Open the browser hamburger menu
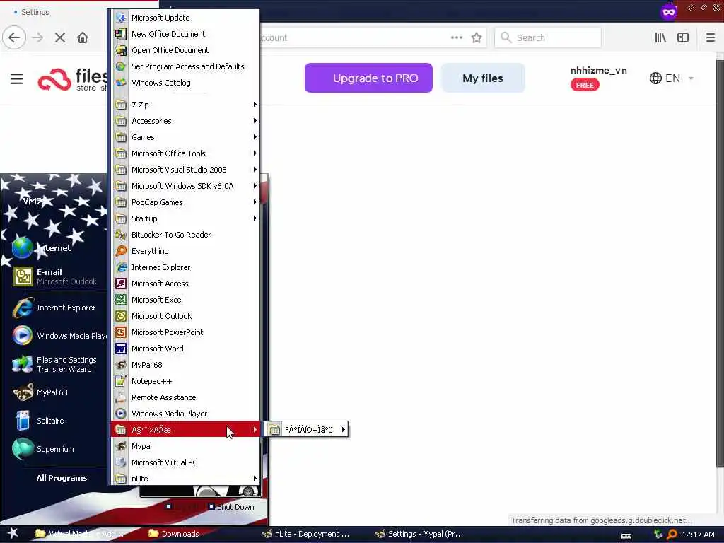 (x=711, y=37)
